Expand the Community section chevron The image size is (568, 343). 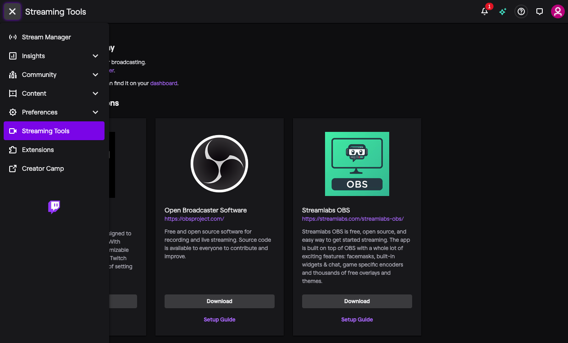coord(95,75)
